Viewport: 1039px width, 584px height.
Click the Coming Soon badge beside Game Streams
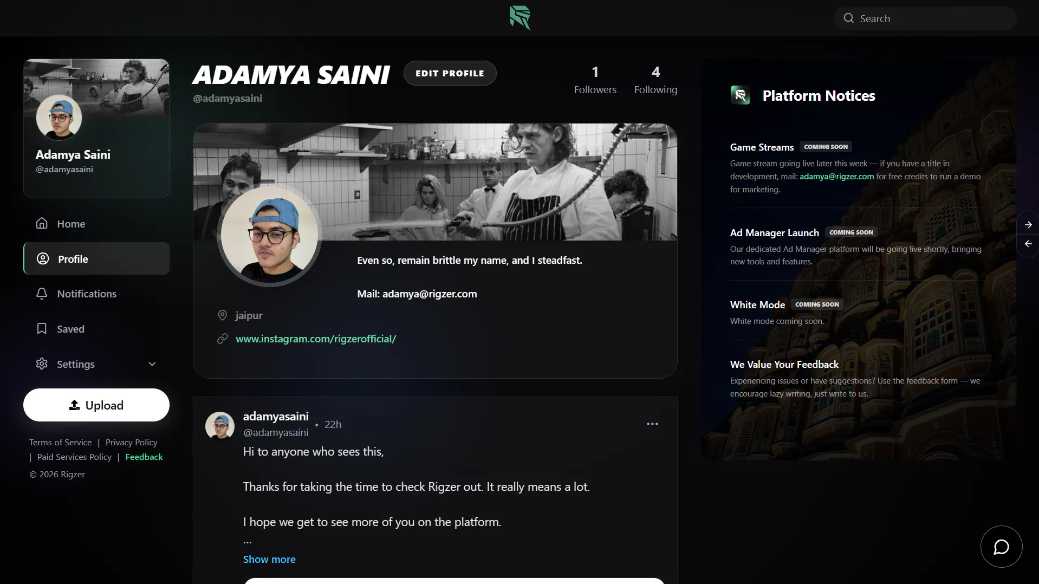click(826, 147)
